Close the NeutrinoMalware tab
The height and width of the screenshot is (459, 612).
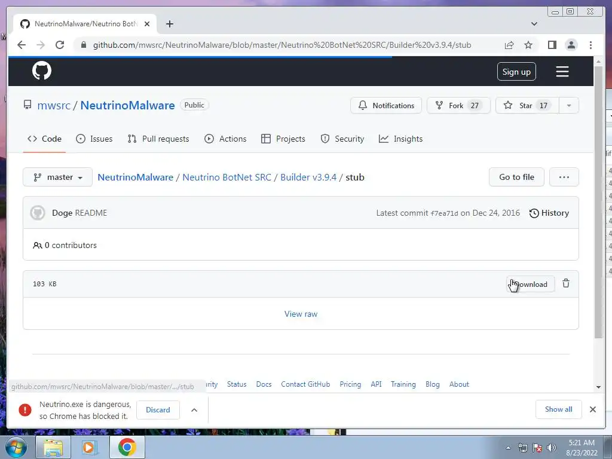tap(147, 24)
